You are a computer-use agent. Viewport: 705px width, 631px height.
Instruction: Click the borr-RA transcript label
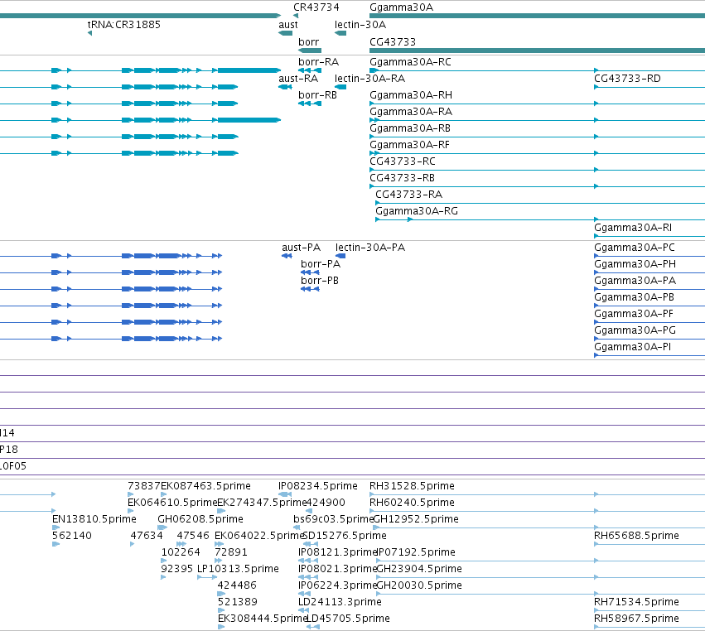[318, 62]
